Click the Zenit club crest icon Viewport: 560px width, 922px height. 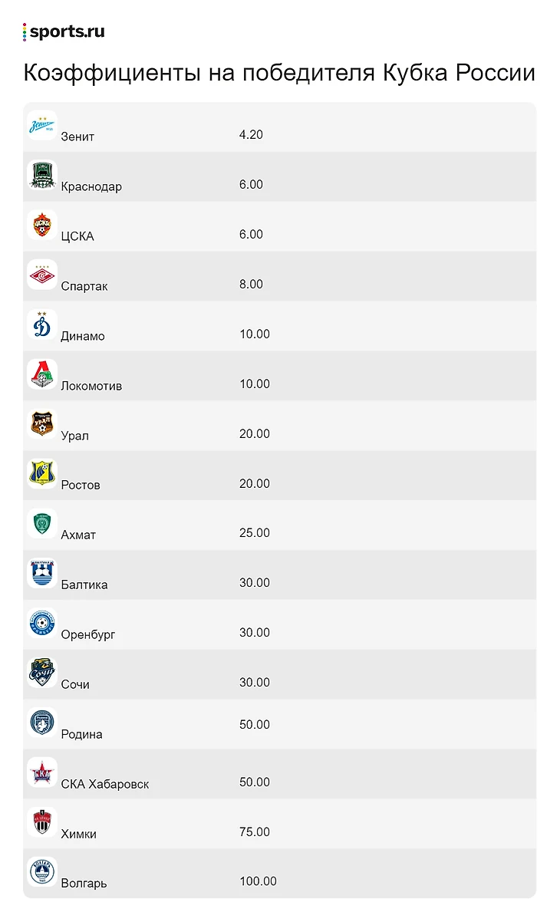(x=42, y=125)
